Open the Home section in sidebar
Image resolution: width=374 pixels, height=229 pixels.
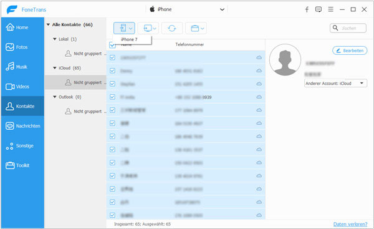coord(22,27)
